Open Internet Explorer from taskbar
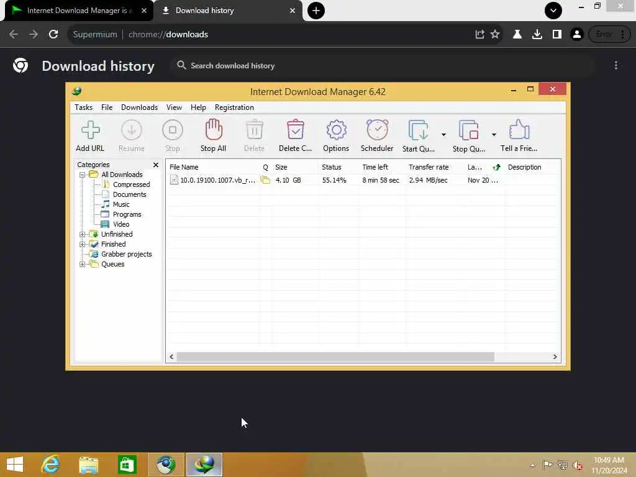Screen dimensions: 636x477 click(50, 465)
